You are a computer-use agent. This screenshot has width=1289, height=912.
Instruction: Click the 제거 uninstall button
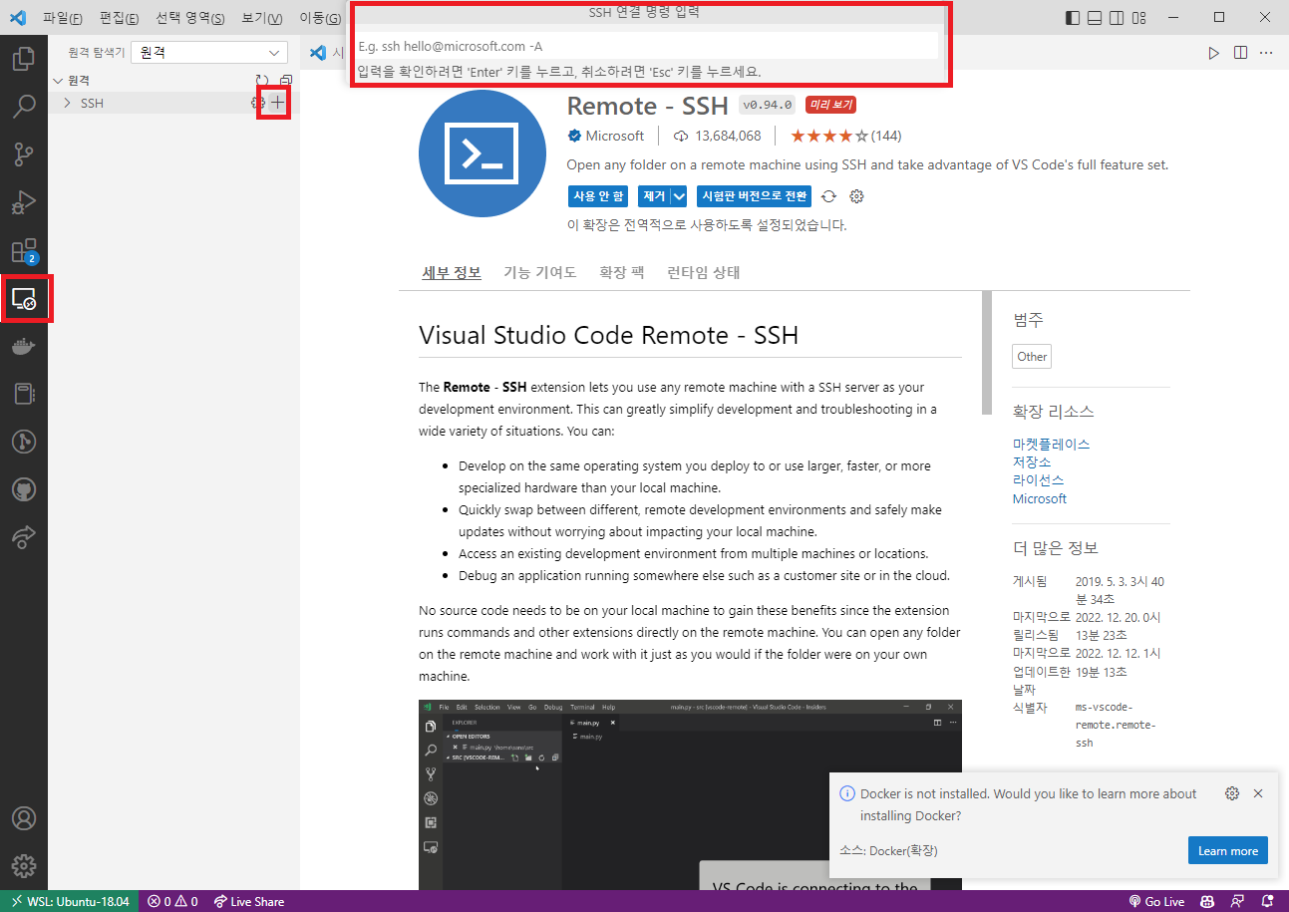(x=654, y=196)
